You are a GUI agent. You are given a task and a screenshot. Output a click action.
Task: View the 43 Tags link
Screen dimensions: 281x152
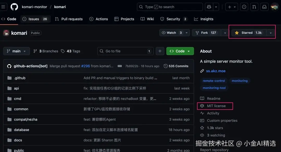[71, 51]
